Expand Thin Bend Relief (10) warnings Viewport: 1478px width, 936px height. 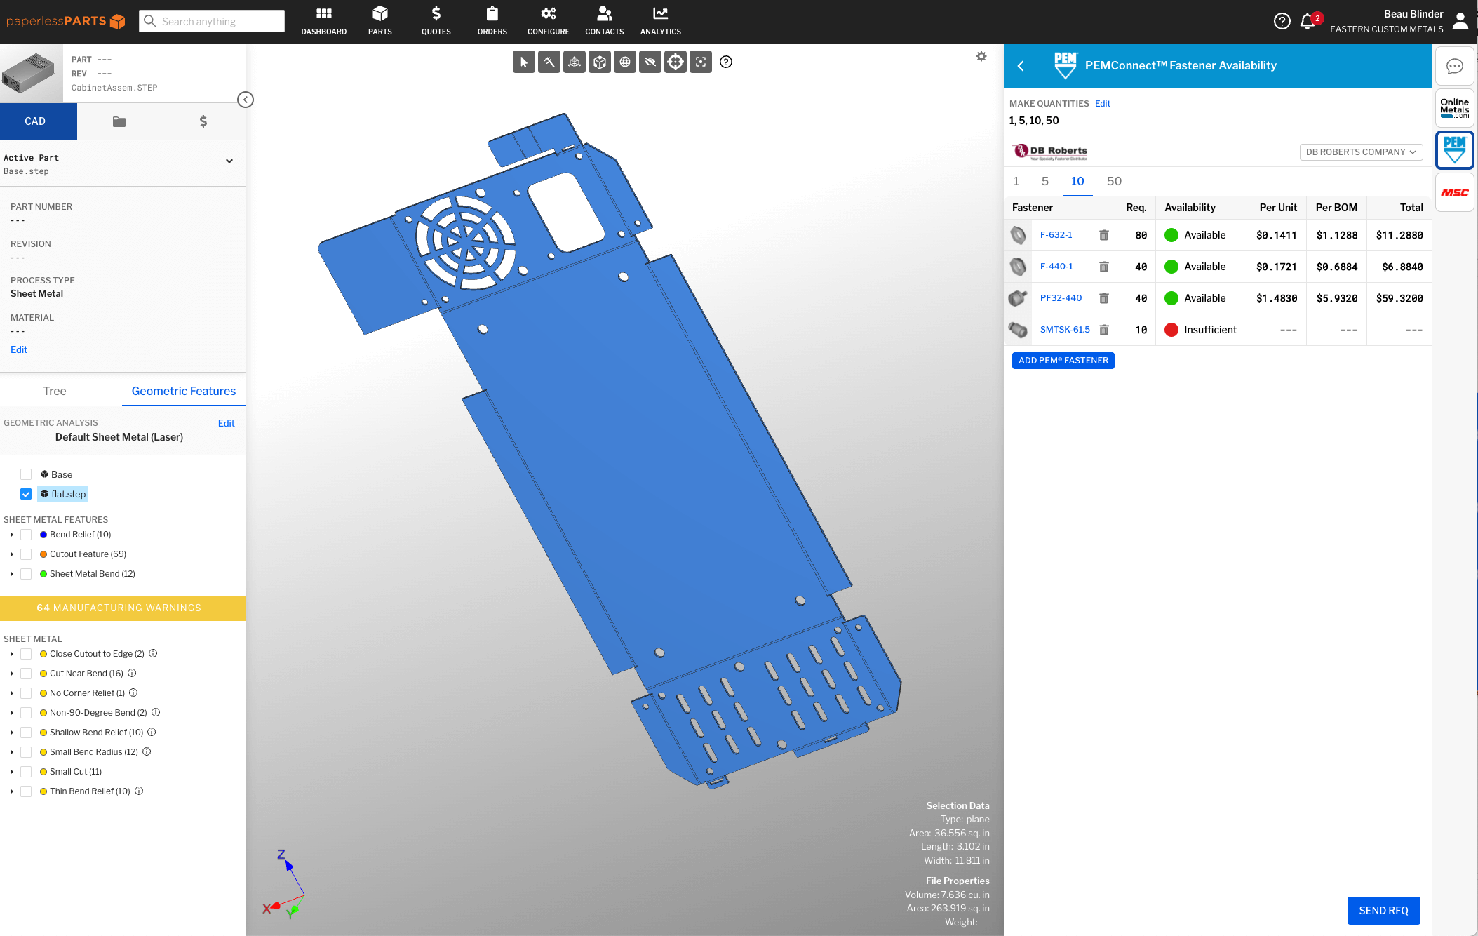(x=11, y=791)
